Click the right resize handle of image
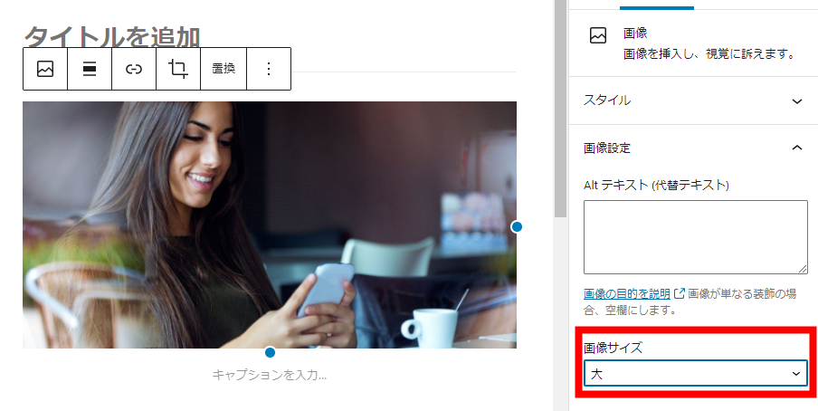This screenshot has width=818, height=411. [517, 226]
